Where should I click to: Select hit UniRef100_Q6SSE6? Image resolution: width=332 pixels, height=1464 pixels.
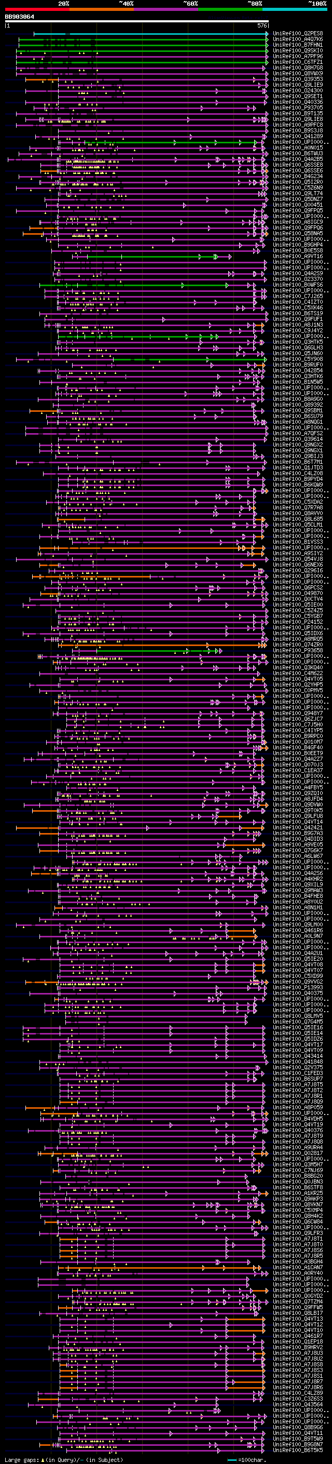tap(297, 170)
